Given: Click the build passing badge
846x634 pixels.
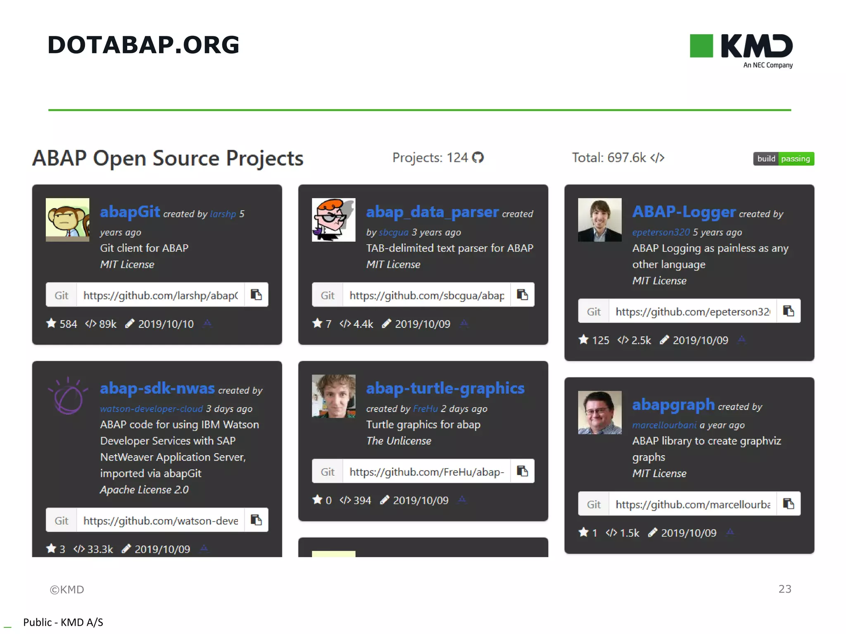Looking at the screenshot, I should 783,158.
